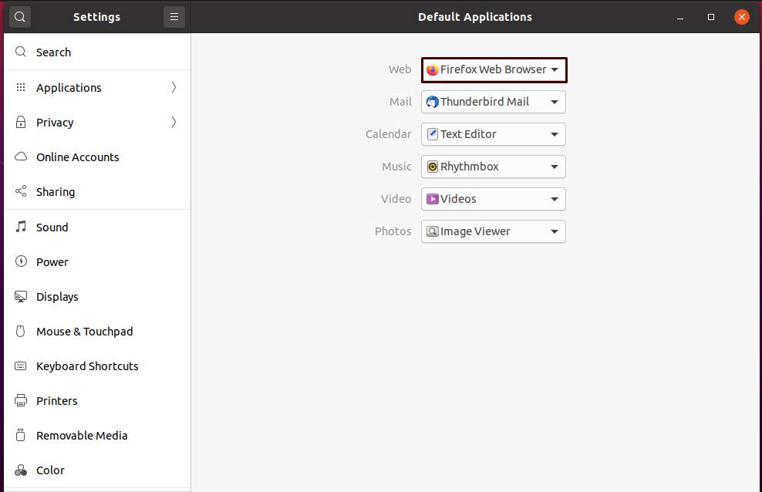Open the Music dropdown showing Rhythmbox
Viewport: 762px width, 492px height.
(494, 167)
